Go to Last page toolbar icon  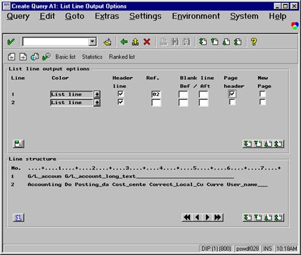(237, 42)
